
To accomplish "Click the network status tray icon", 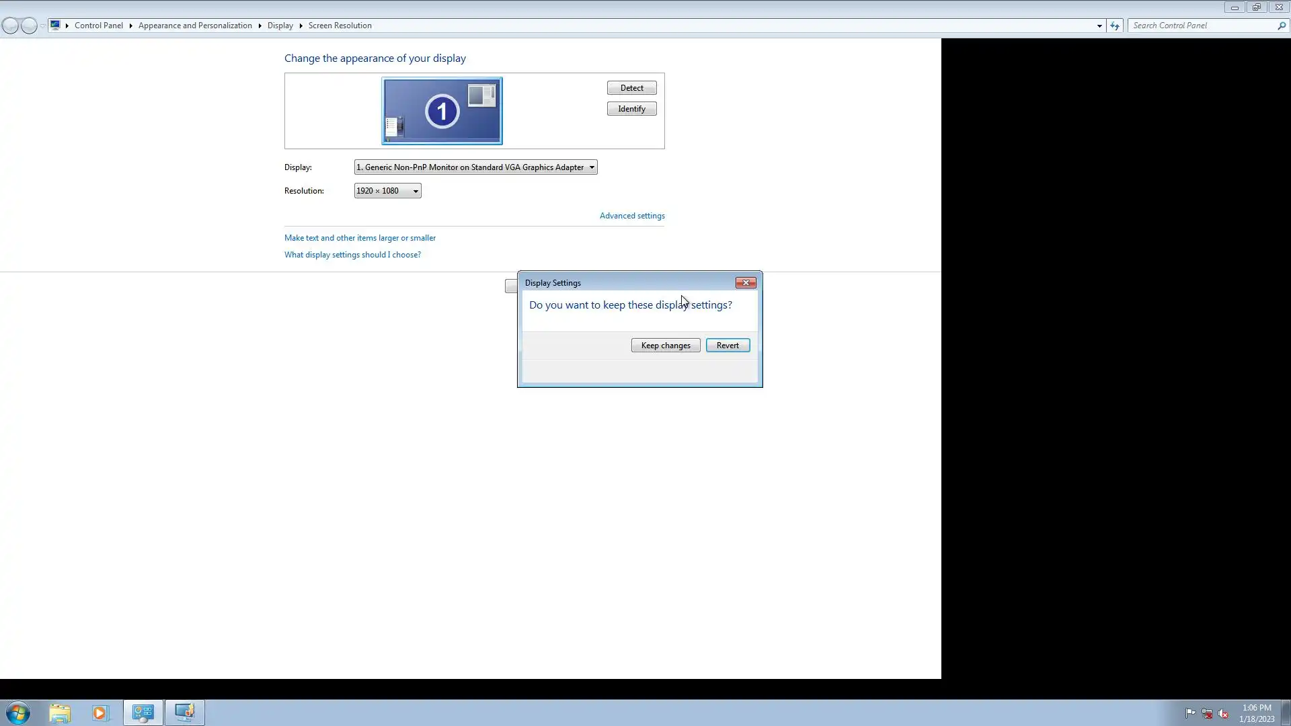I will pos(1207,713).
